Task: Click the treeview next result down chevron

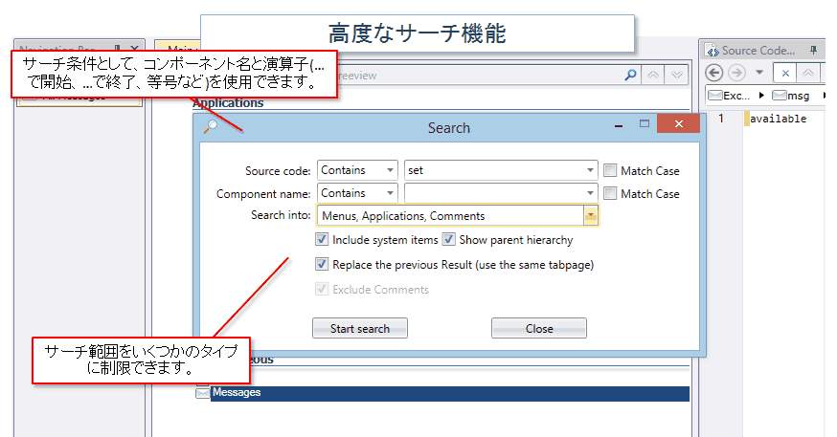Action: pyautogui.click(x=677, y=75)
